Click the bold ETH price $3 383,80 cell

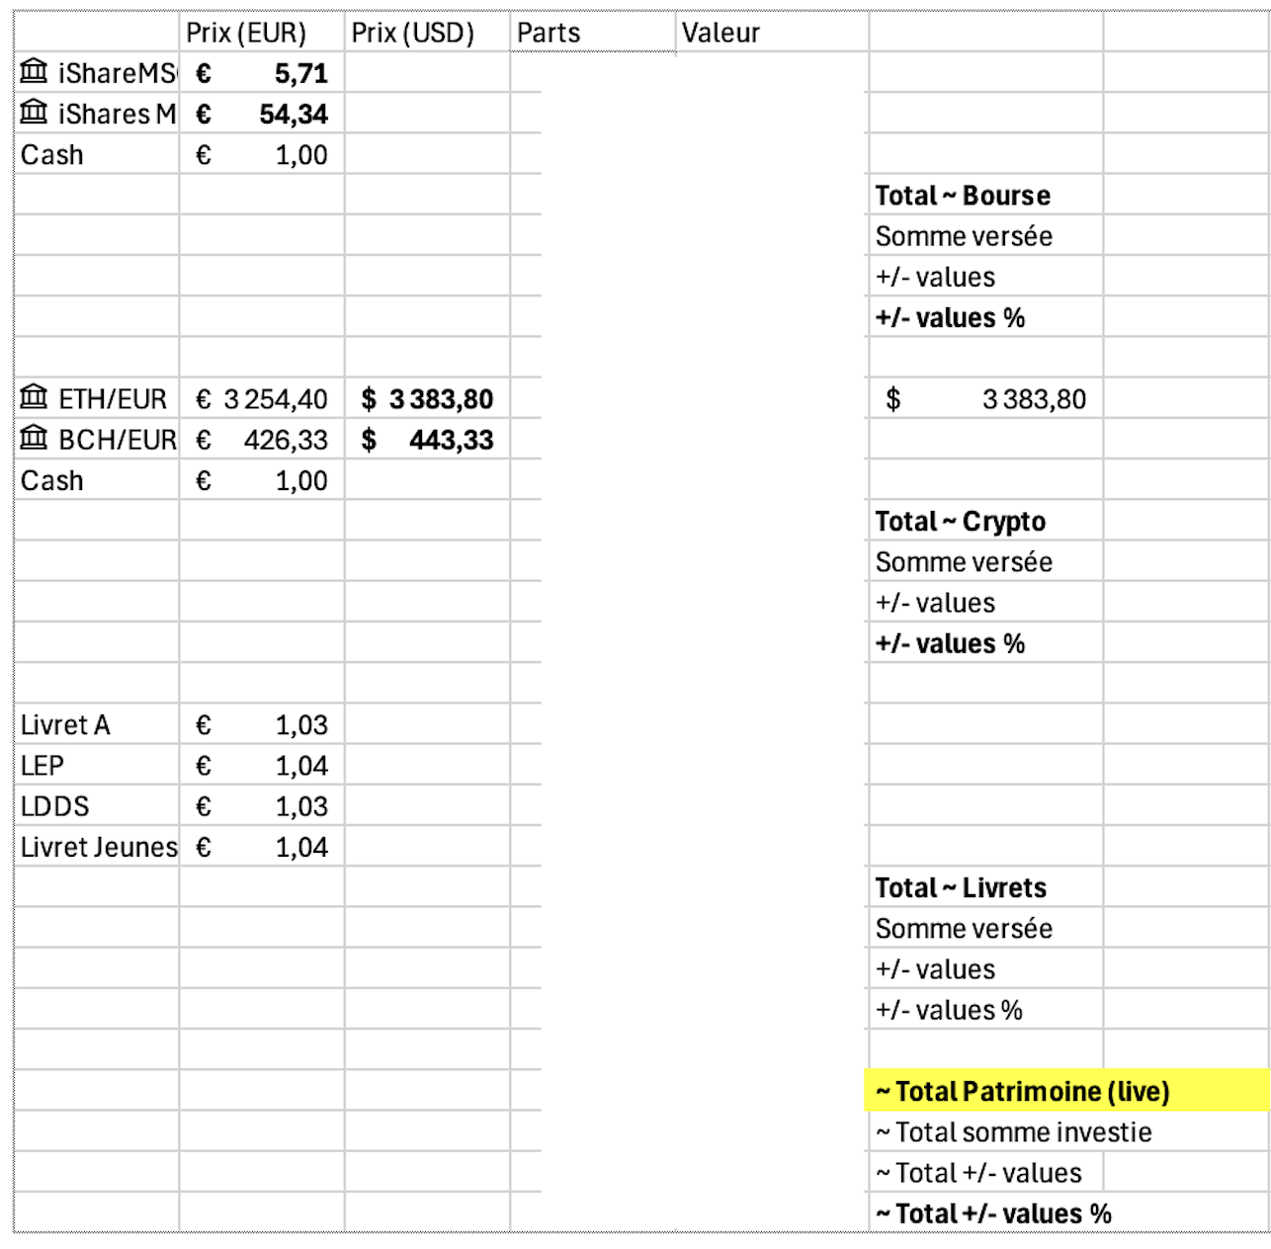coord(427,399)
